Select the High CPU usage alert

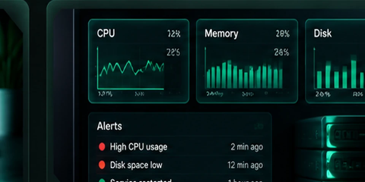(x=138, y=147)
